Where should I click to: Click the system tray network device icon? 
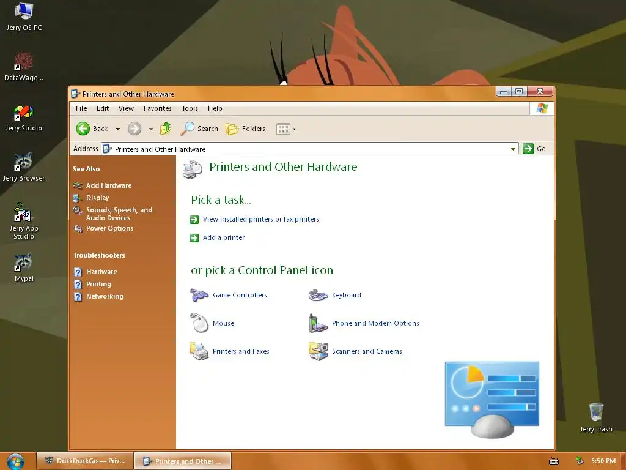pos(580,461)
